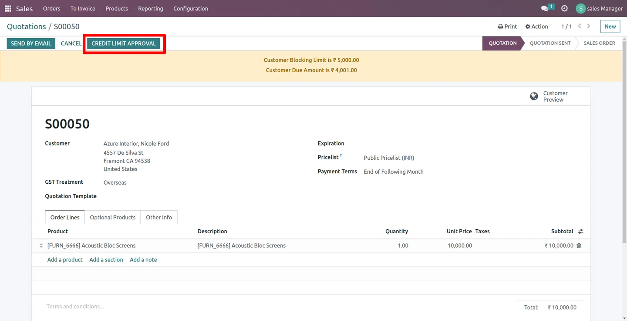Viewport: 627px width, 321px height.
Task: Click the Unit Price column header
Action: (x=459, y=232)
